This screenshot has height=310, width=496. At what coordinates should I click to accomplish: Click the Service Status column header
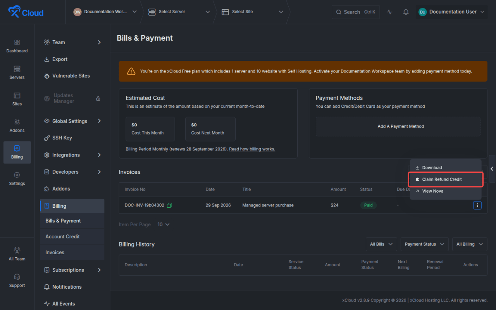[x=296, y=265]
